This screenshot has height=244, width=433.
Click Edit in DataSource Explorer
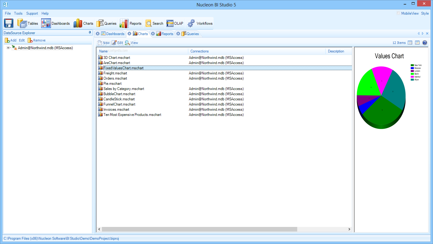click(22, 40)
